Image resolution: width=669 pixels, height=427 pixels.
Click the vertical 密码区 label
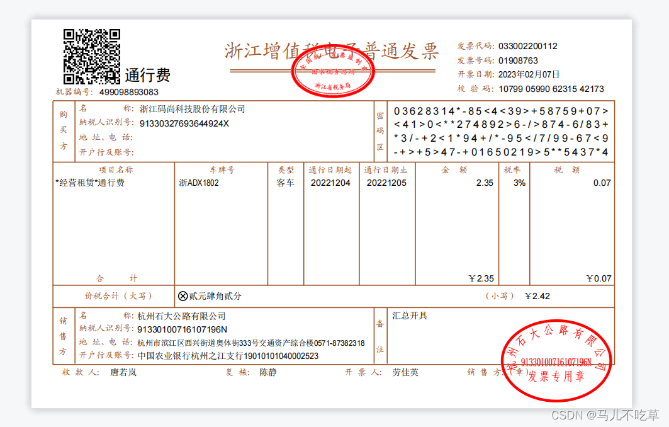380,132
